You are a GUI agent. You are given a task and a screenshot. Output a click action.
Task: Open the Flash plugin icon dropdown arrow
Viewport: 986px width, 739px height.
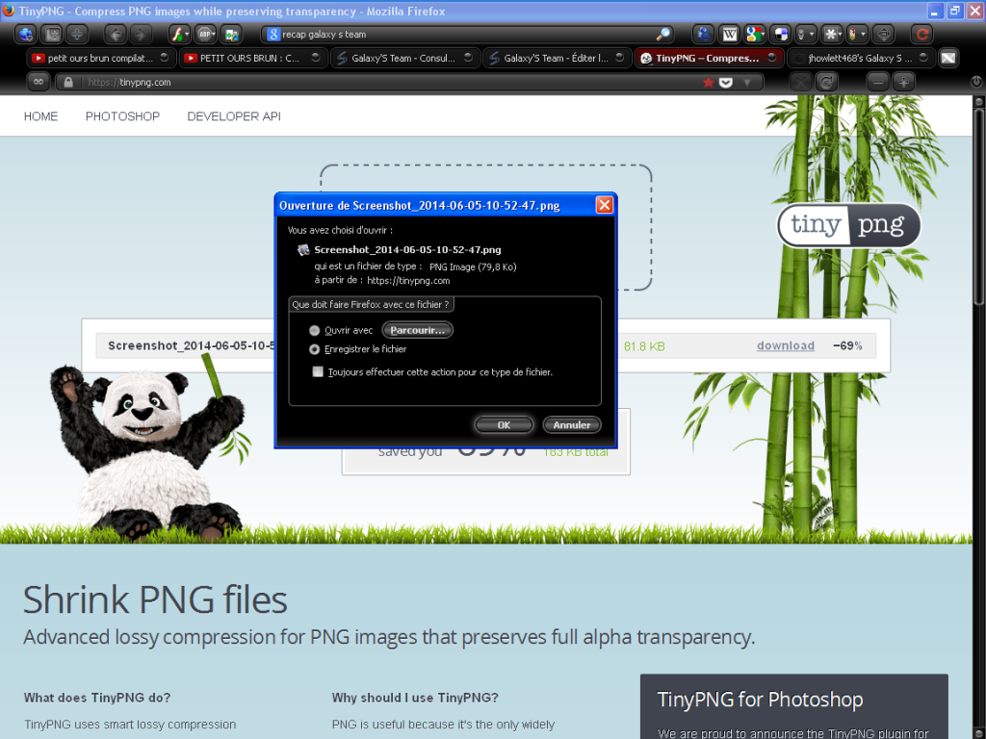click(x=187, y=34)
